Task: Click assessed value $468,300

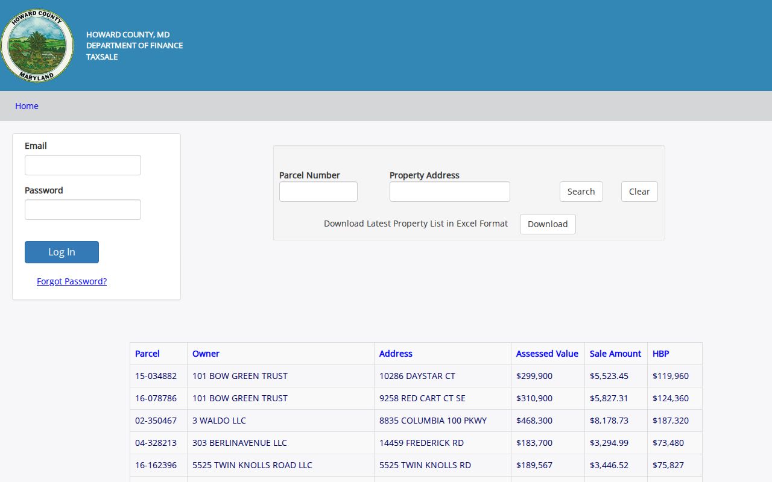Action: (x=534, y=421)
